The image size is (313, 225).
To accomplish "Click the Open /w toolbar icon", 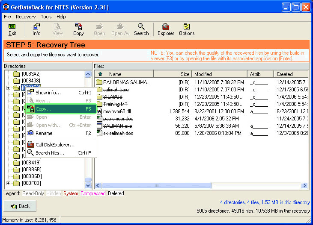I will point(120,29).
